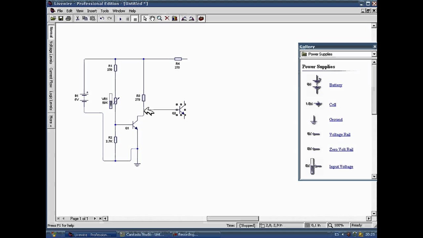Screen dimensions: 423x238
Task: Click the rotate left icon
Action: point(184,19)
